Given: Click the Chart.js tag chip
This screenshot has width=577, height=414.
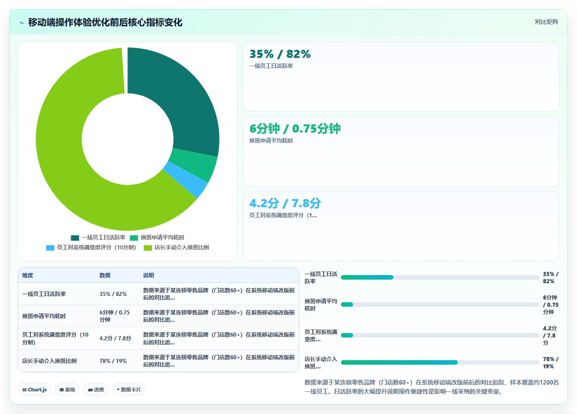Looking at the screenshot, I should 34,390.
